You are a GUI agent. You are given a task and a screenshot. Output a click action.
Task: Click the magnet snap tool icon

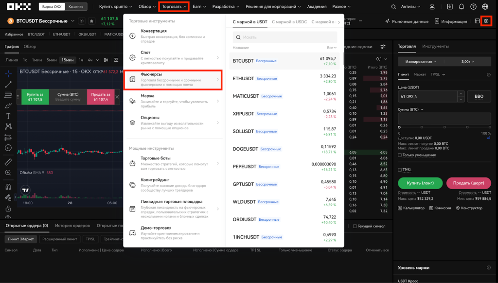8,187
